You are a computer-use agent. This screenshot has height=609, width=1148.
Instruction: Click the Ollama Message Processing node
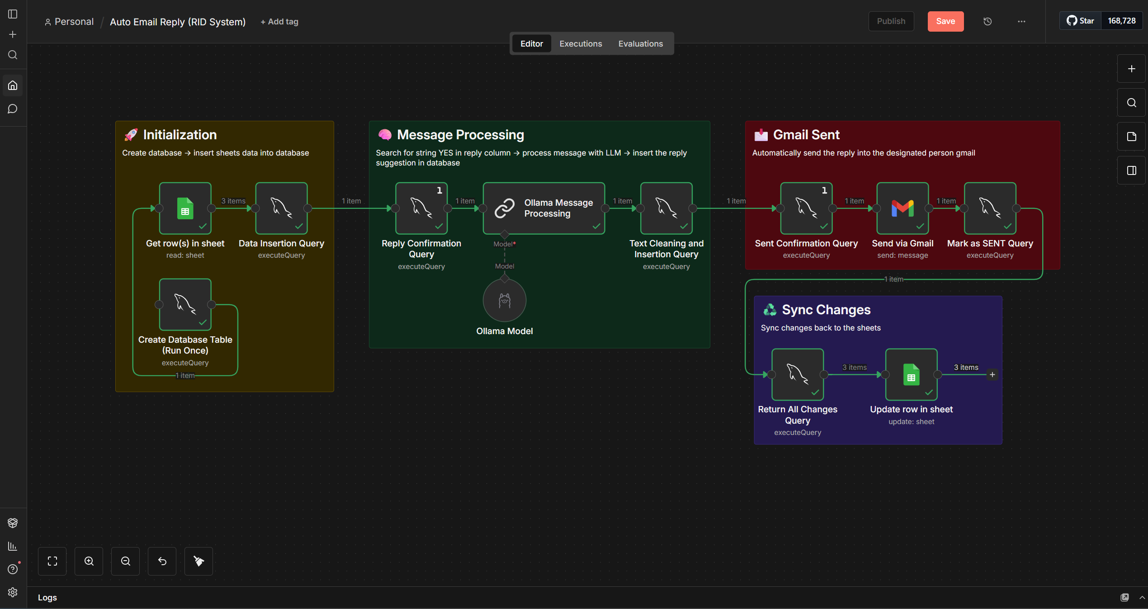(543, 208)
